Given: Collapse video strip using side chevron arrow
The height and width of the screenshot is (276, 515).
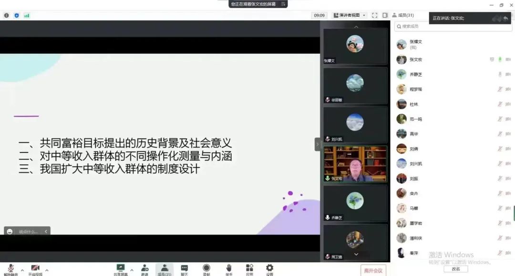Looking at the screenshot, I should 318,144.
